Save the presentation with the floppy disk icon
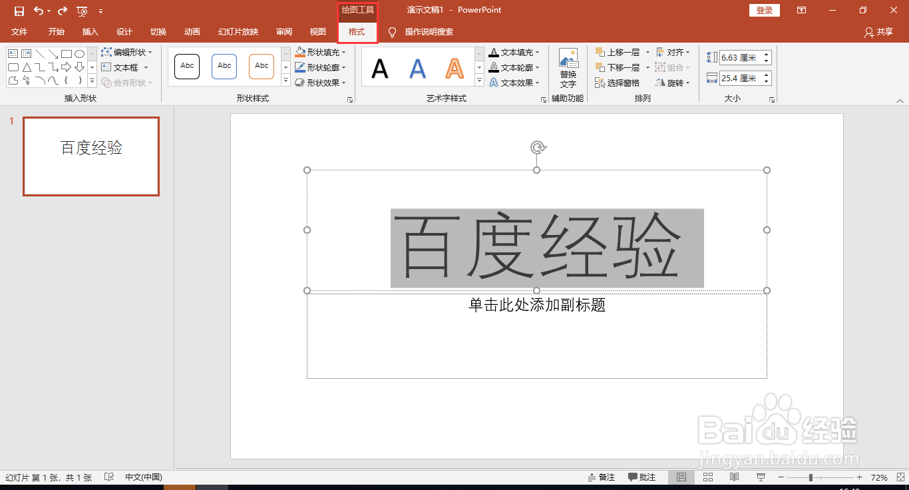This screenshot has width=909, height=490. click(x=19, y=11)
